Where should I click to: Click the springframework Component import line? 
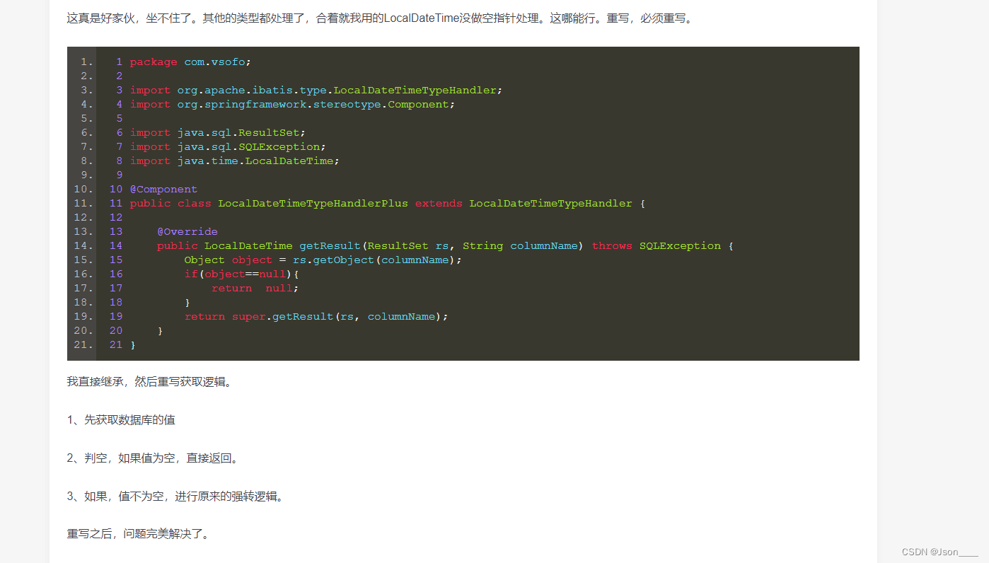[292, 105]
